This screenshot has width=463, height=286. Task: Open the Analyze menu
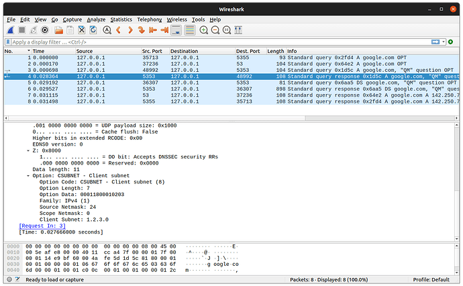[96, 19]
